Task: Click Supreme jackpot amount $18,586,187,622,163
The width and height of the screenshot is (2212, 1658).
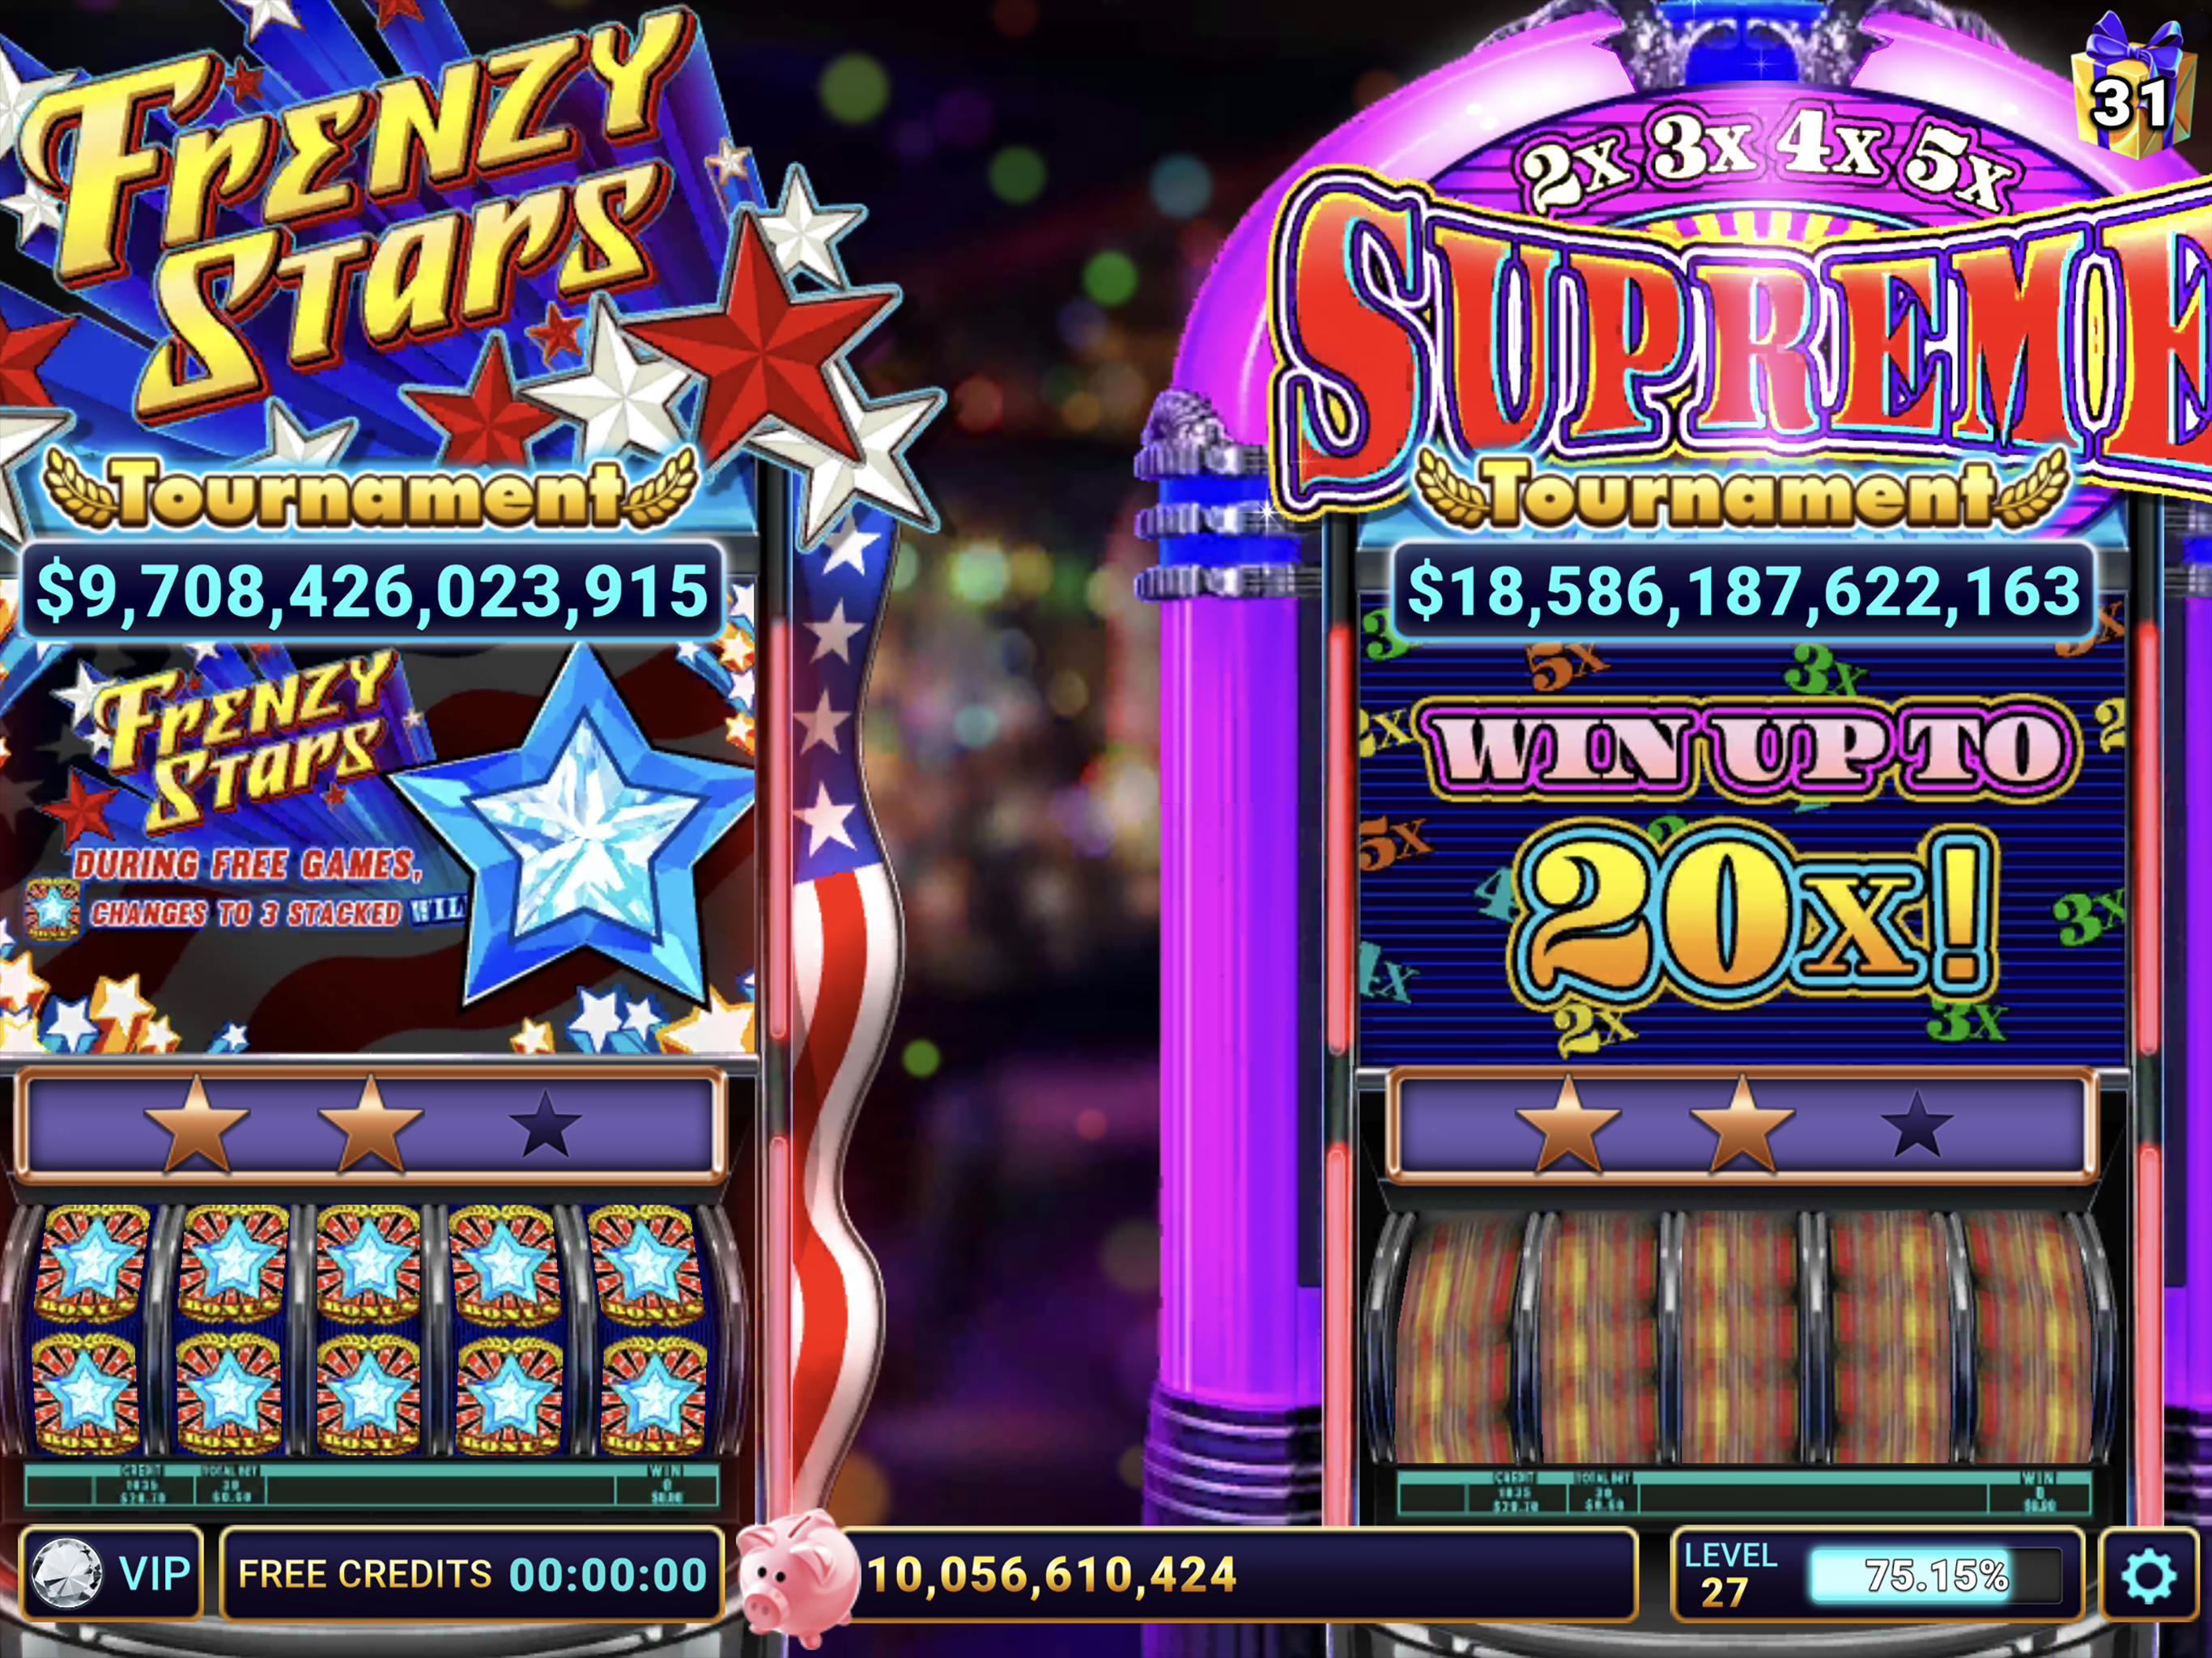Action: click(x=1743, y=591)
